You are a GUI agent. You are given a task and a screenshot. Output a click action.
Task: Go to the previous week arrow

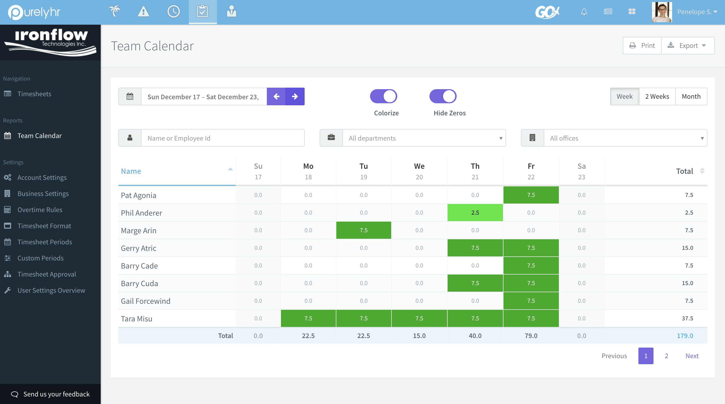(x=276, y=96)
